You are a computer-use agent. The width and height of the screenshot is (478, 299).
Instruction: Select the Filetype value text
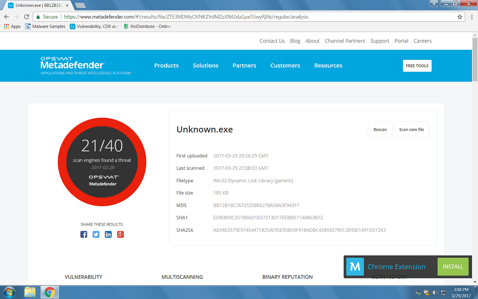pos(253,180)
